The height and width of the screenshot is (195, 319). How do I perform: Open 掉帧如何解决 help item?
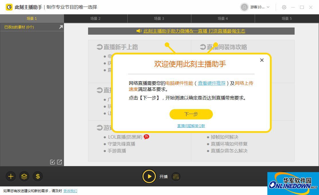click(225, 137)
